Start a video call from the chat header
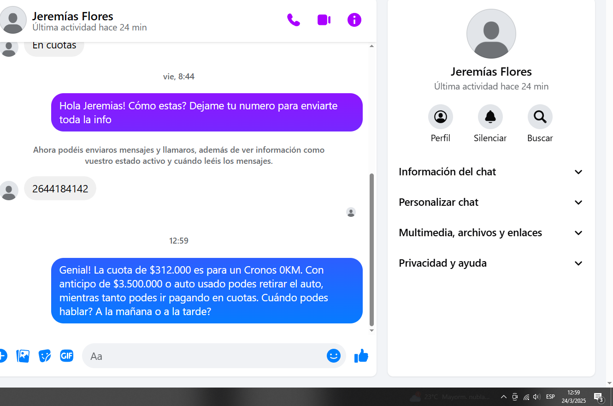Image resolution: width=613 pixels, height=406 pixels. coord(324,20)
